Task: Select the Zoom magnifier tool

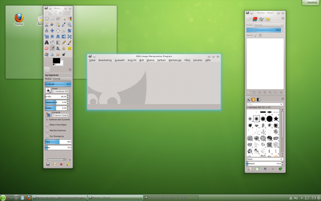Action: click(x=69, y=24)
